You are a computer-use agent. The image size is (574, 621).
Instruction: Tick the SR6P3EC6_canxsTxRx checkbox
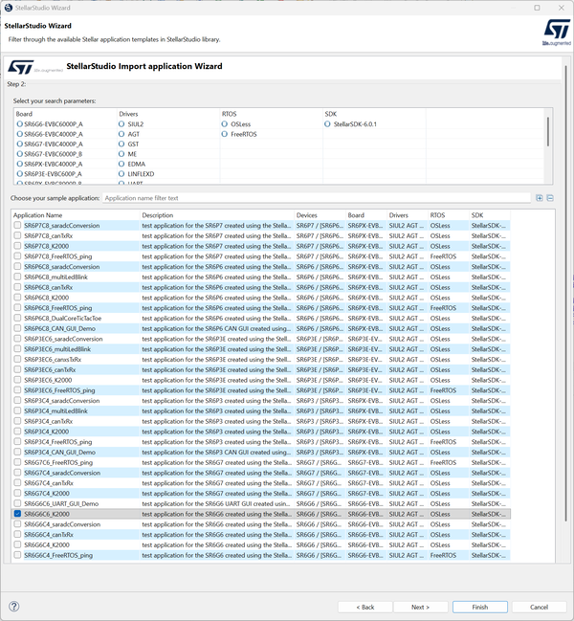point(17,359)
